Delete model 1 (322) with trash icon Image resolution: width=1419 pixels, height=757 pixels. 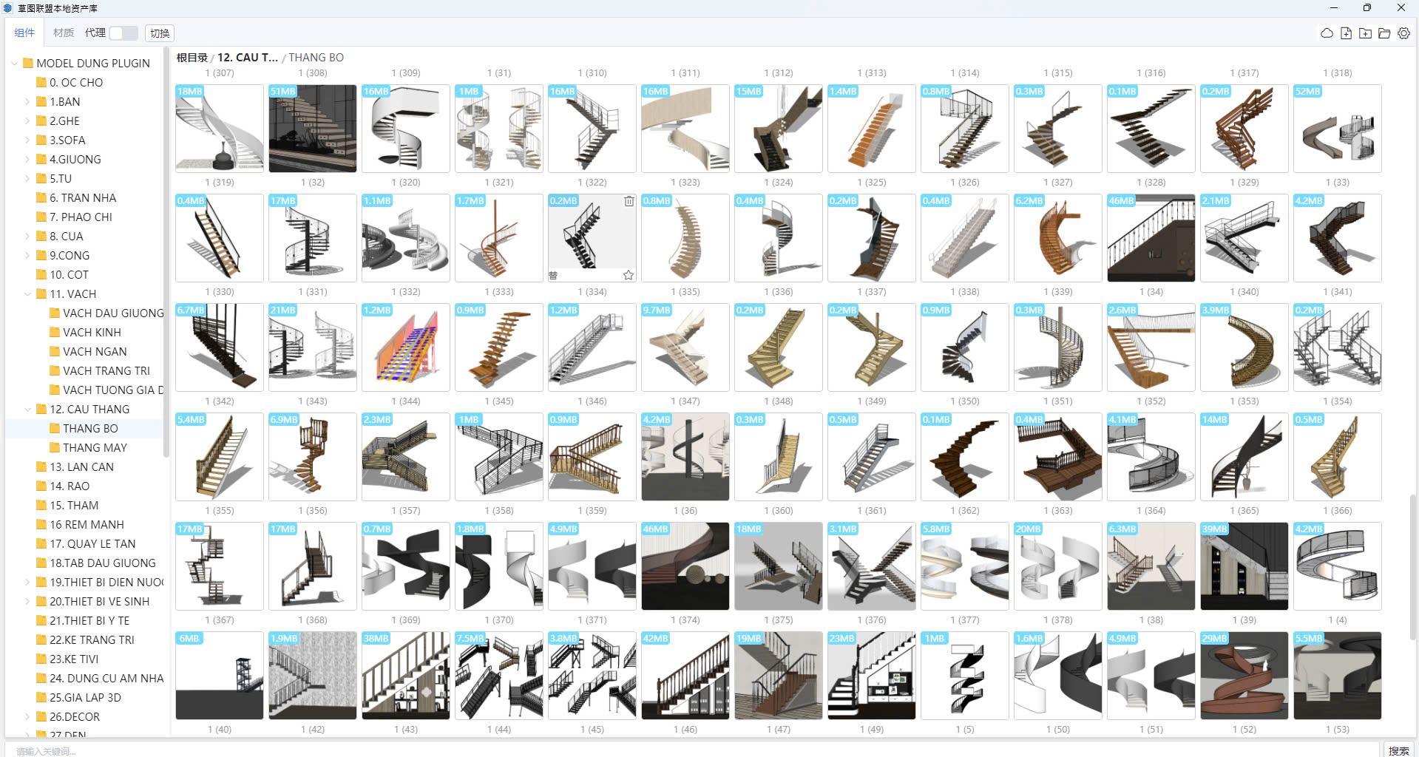[x=629, y=201]
